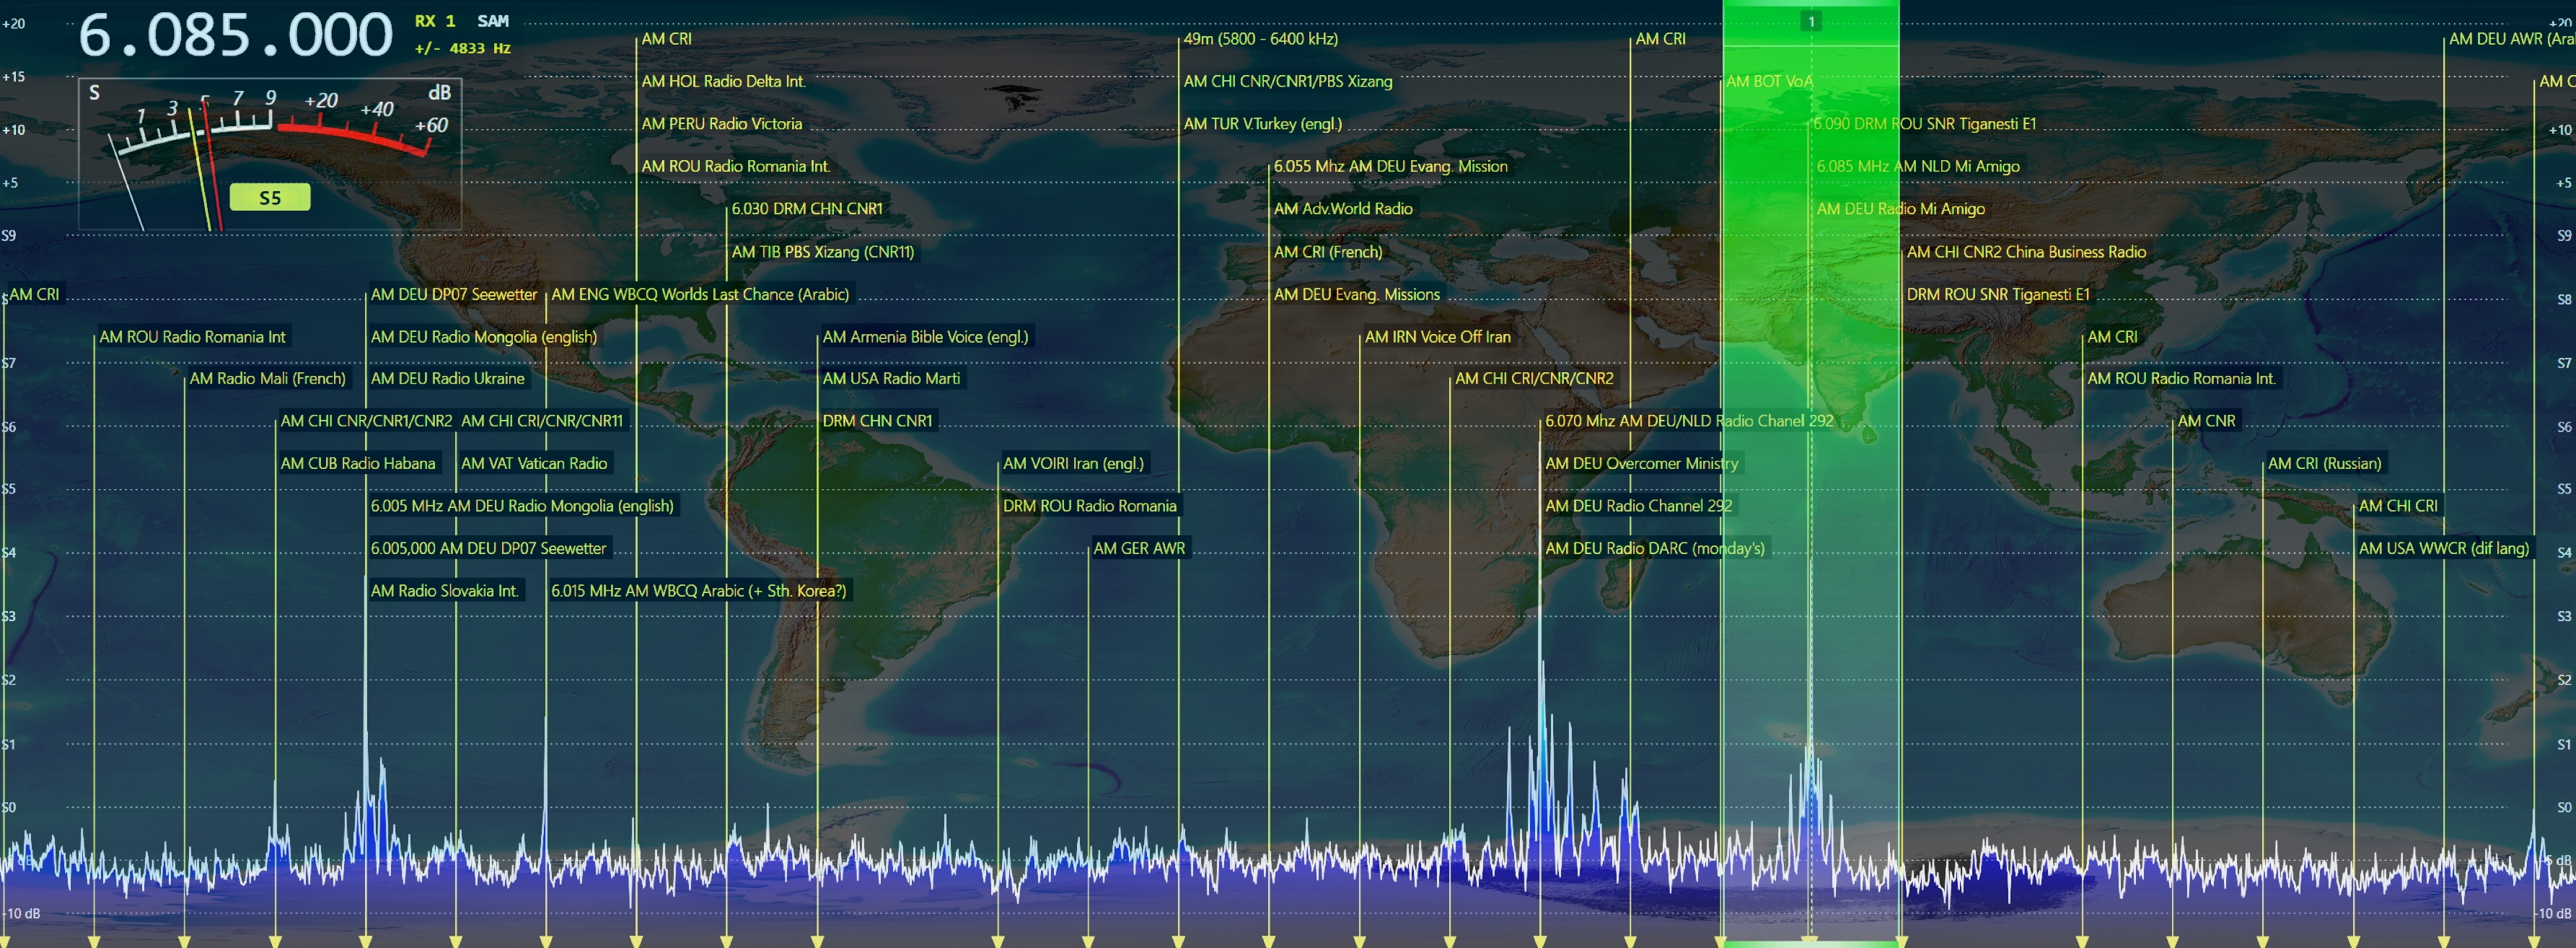
Task: Click the +/- 4833 Hz bandwidth readout
Action: click(463, 48)
